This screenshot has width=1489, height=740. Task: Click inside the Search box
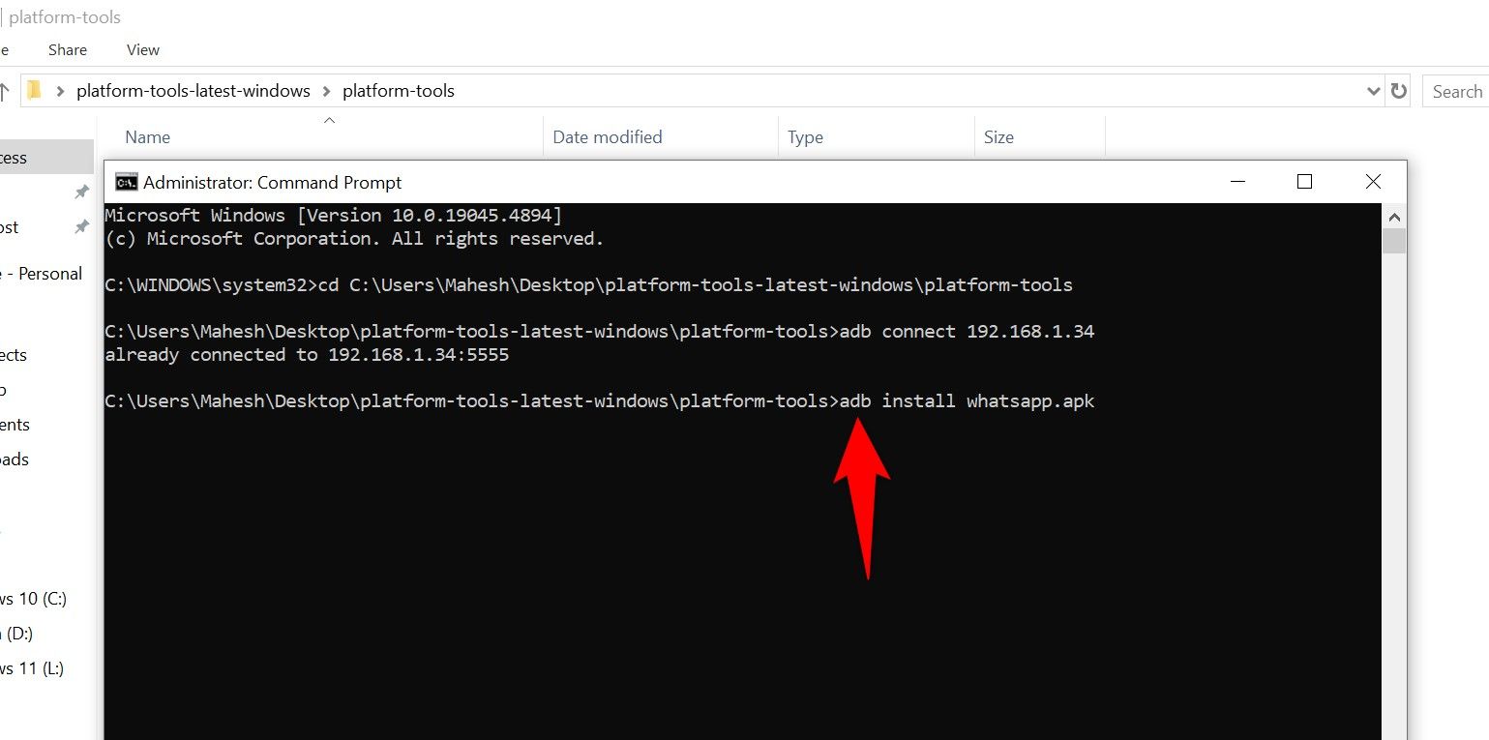1456,90
